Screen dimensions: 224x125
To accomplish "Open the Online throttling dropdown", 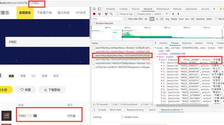I will 161,14.
